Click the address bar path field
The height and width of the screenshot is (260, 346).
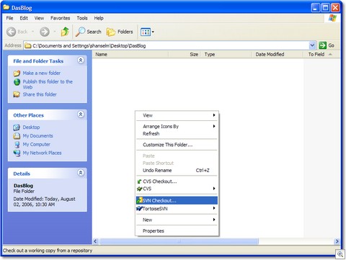[167, 45]
